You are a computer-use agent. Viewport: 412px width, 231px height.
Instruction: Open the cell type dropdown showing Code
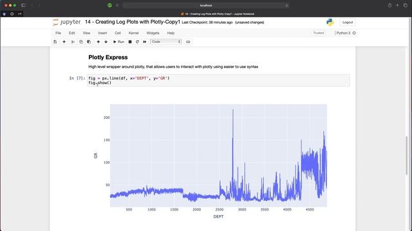pos(166,42)
